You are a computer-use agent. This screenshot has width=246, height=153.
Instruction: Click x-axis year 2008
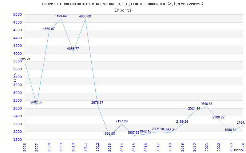49,147
